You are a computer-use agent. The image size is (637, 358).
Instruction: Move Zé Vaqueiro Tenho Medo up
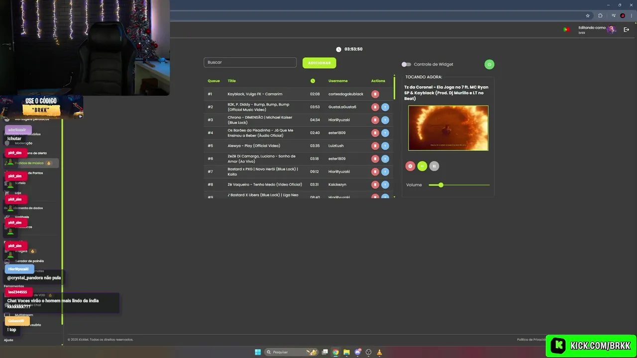click(385, 184)
